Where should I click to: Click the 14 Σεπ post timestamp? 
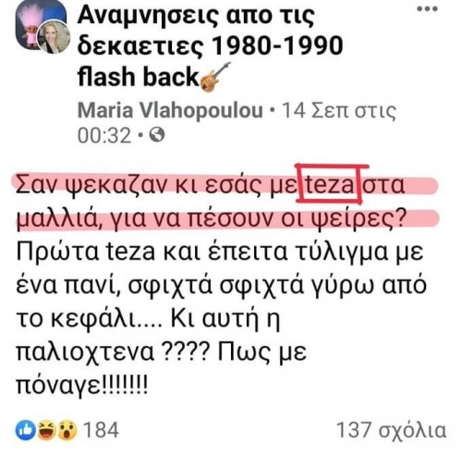339,110
